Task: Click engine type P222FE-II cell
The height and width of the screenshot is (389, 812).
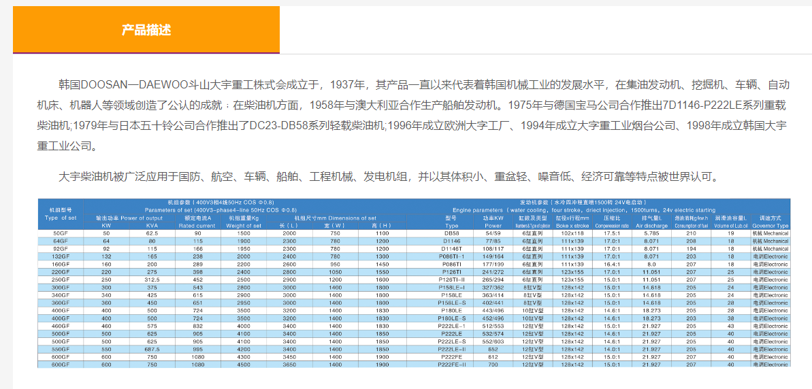Action: tap(452, 365)
